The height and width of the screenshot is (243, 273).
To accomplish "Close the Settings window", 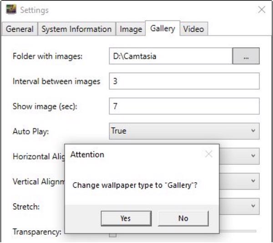I will tap(262, 10).
